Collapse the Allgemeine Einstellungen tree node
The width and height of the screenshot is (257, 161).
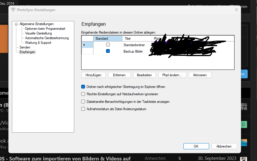[x=16, y=24]
